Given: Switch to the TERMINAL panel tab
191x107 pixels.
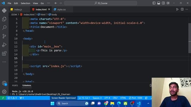Looking at the screenshot, I should coord(27,86).
